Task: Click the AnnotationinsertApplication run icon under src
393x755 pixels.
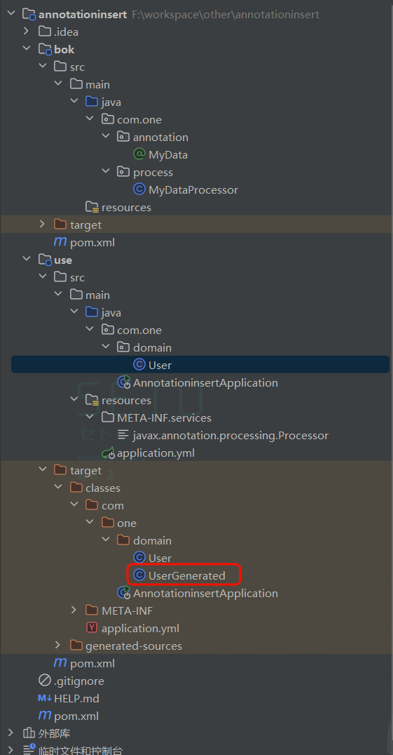Action: point(124,382)
